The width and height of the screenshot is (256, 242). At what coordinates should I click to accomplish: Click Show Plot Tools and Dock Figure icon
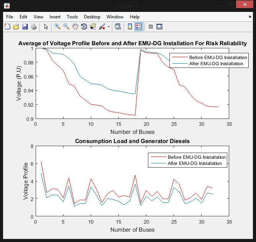point(159,26)
